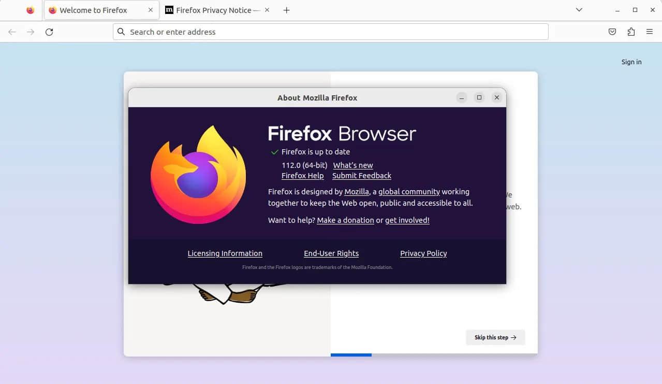662x384 pixels.
Task: Click the Reload page icon
Action: coord(49,32)
